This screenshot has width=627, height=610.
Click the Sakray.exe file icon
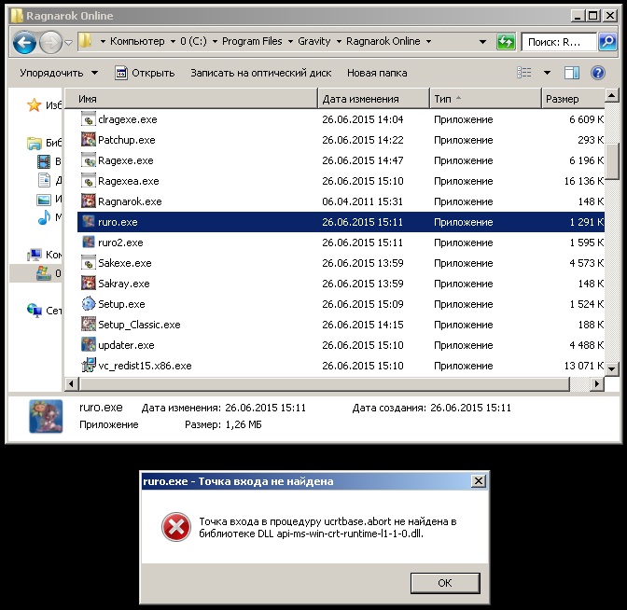(89, 283)
